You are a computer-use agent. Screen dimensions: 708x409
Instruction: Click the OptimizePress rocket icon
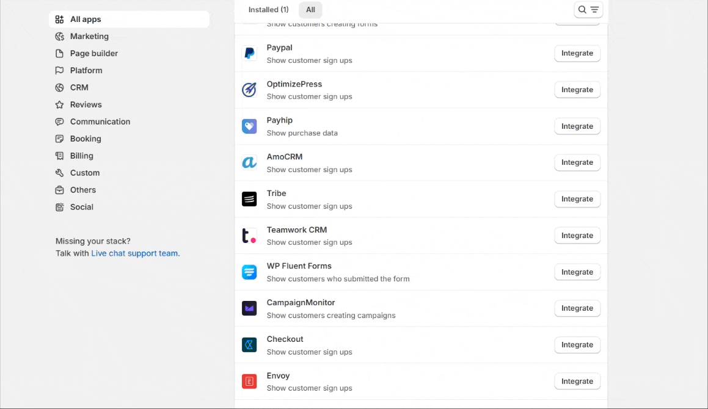249,90
